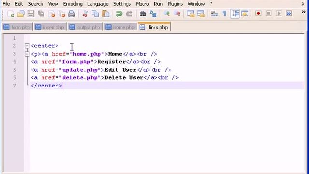Close the current document icon
Screen dimensions: 309x174
coord(52,14)
